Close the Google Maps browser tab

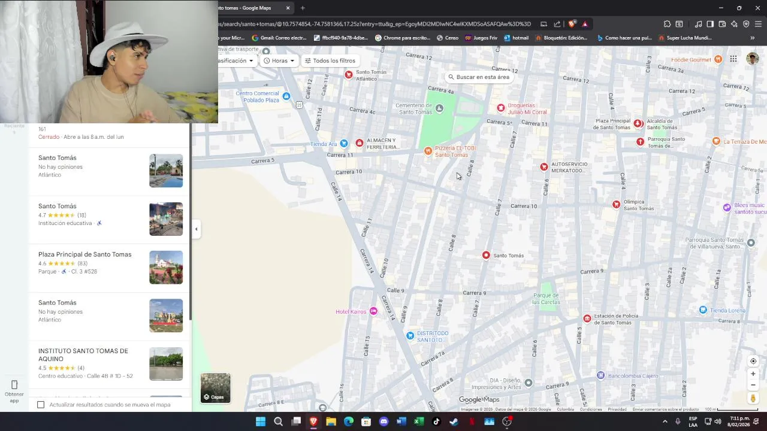[x=288, y=8]
